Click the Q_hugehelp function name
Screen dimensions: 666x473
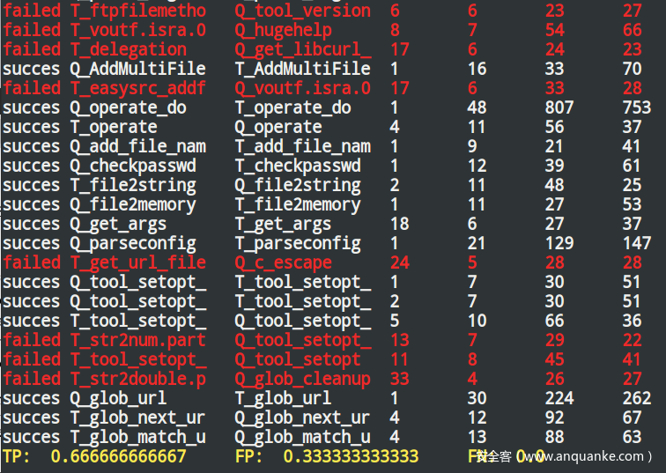click(x=284, y=30)
